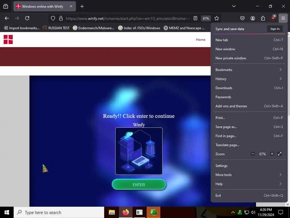Close the hamburger application menu button
The height and width of the screenshot is (218, 290).
tap(283, 18)
